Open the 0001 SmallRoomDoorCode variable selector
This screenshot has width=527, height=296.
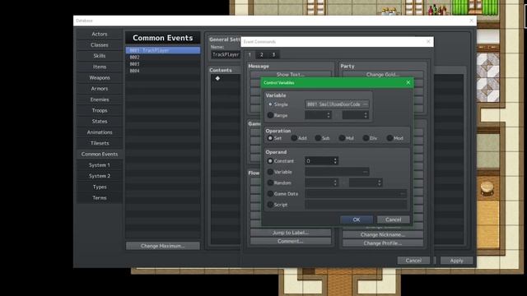pyautogui.click(x=337, y=104)
